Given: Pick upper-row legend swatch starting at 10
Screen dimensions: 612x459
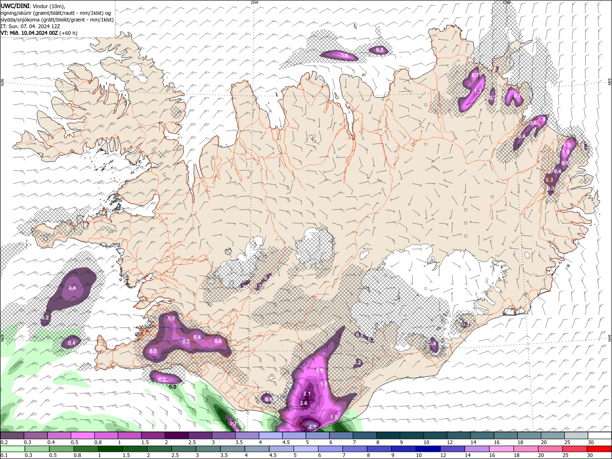Looking at the screenshot, I should point(435,436).
